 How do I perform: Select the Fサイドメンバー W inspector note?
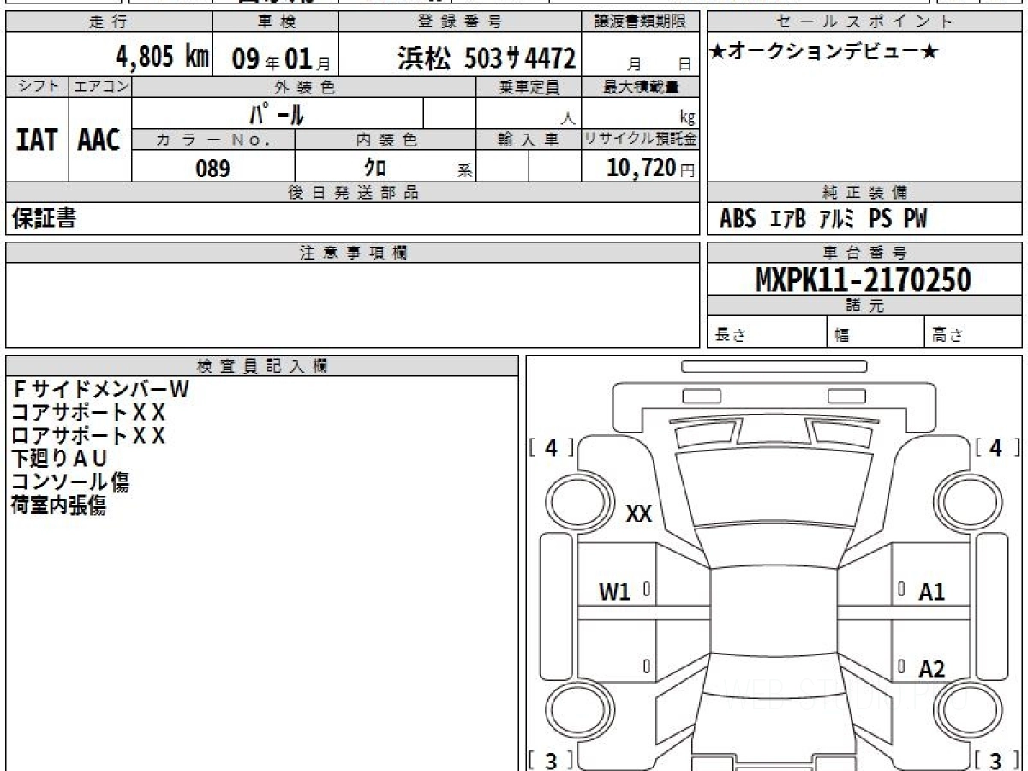pyautogui.click(x=99, y=390)
